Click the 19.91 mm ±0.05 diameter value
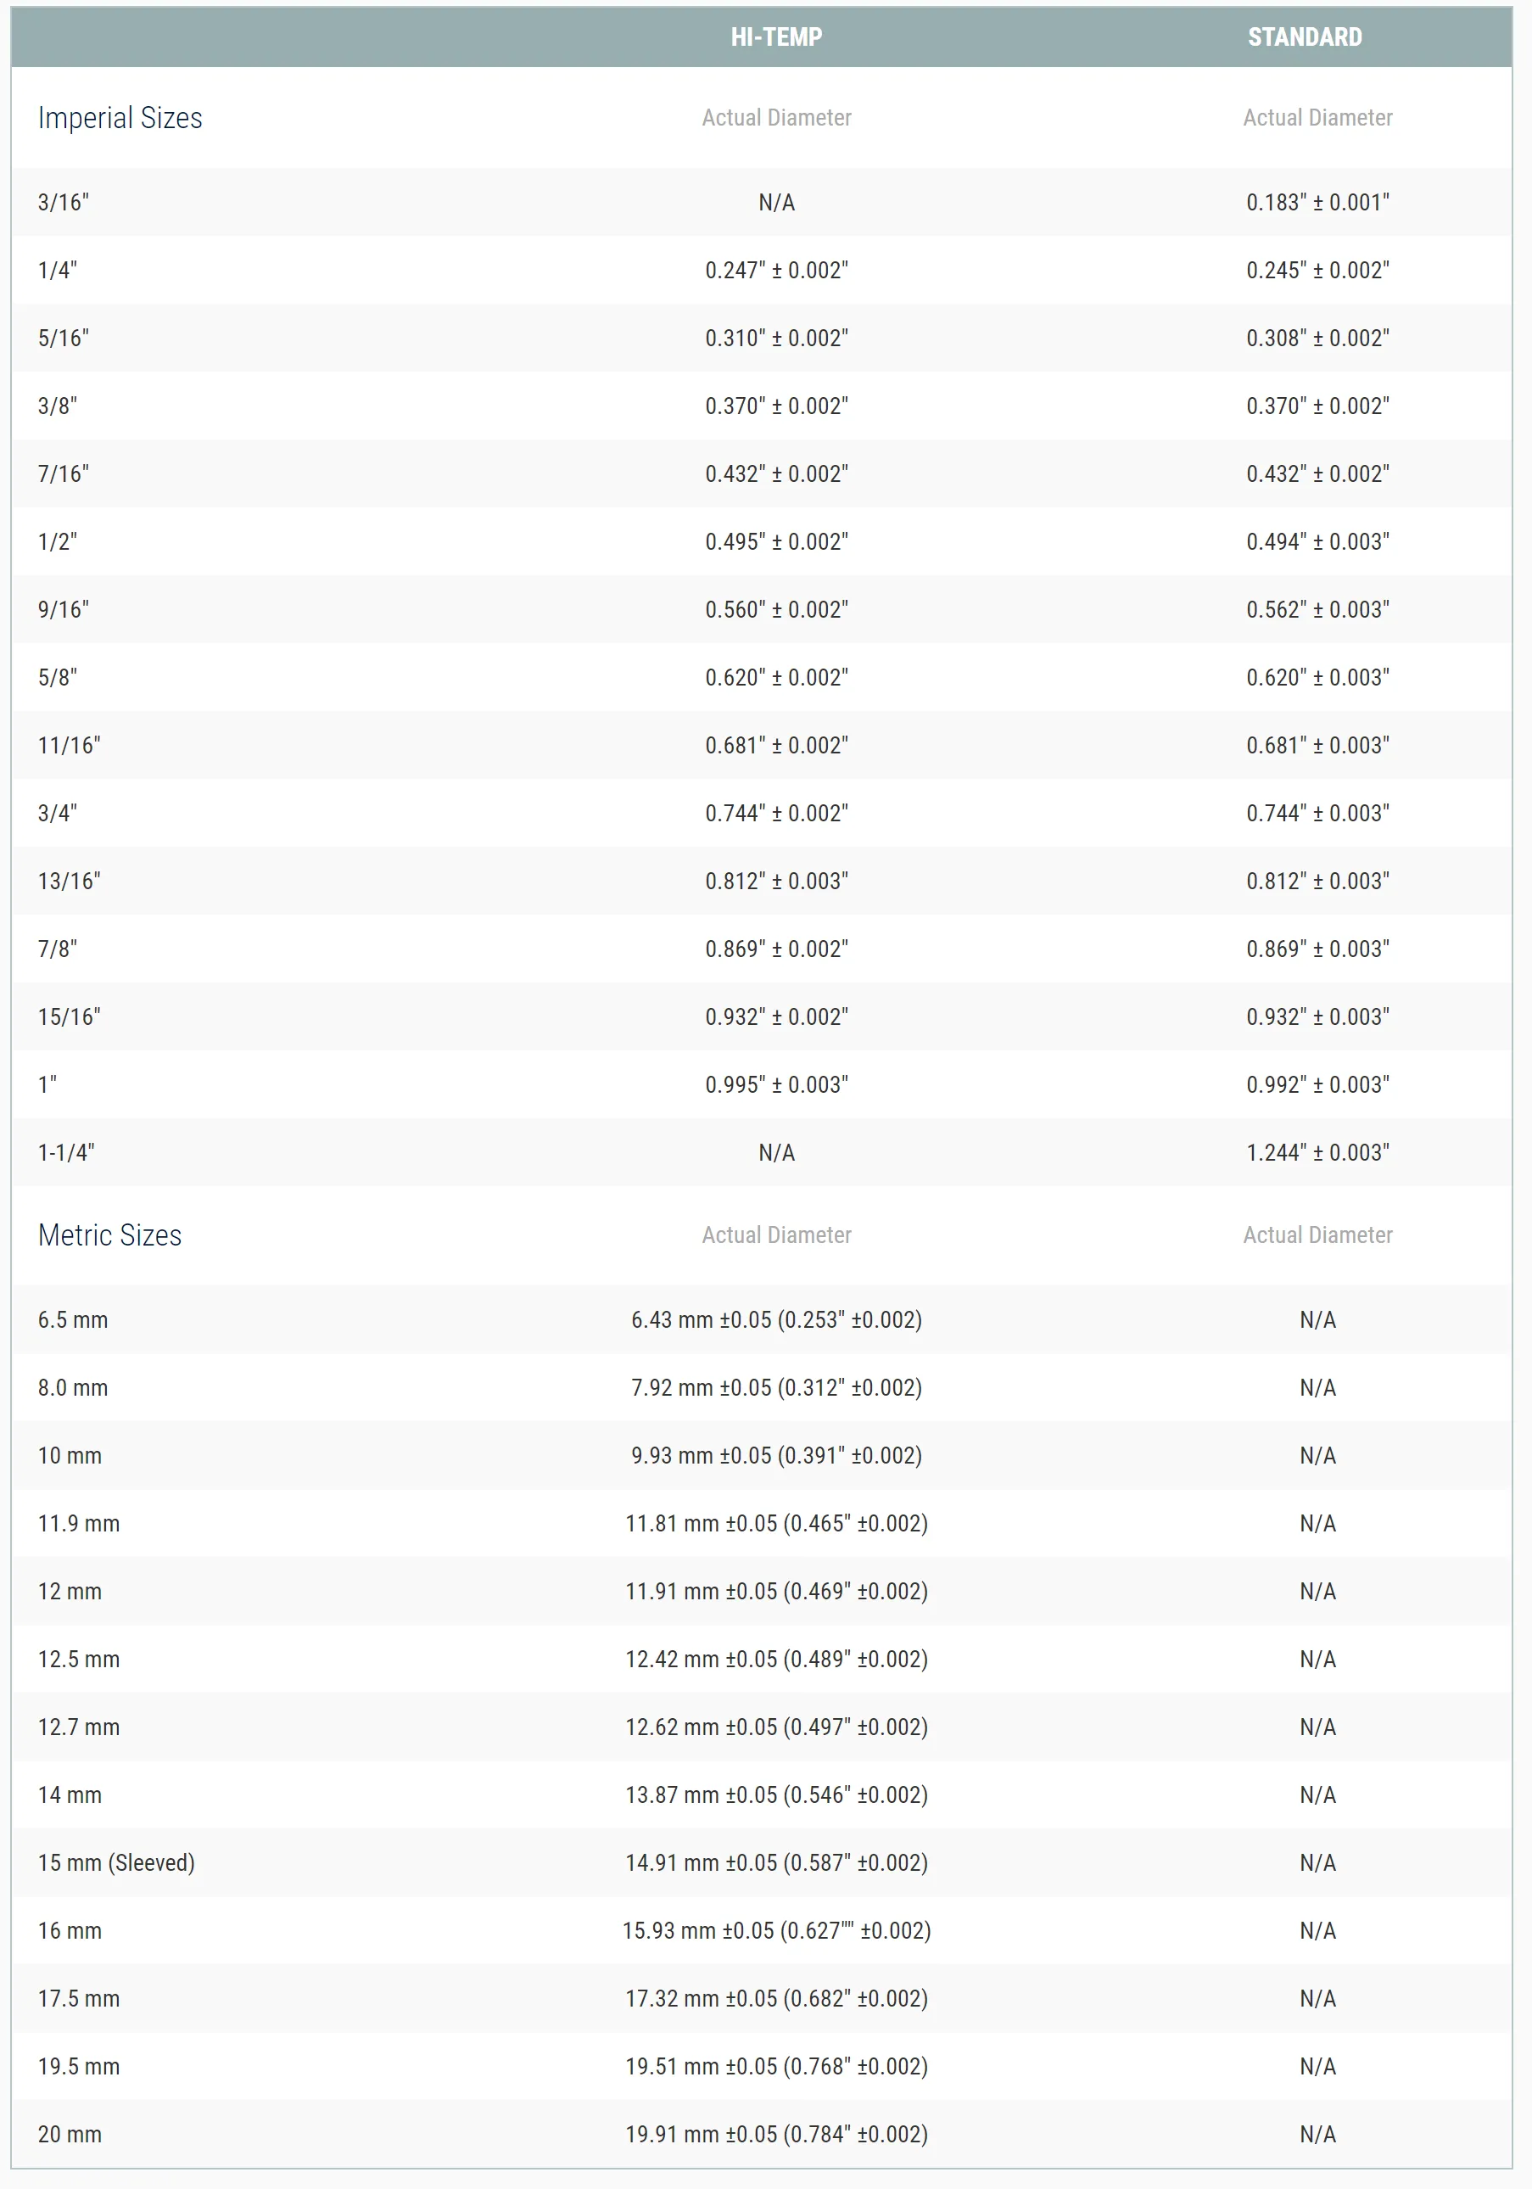 tap(776, 2134)
